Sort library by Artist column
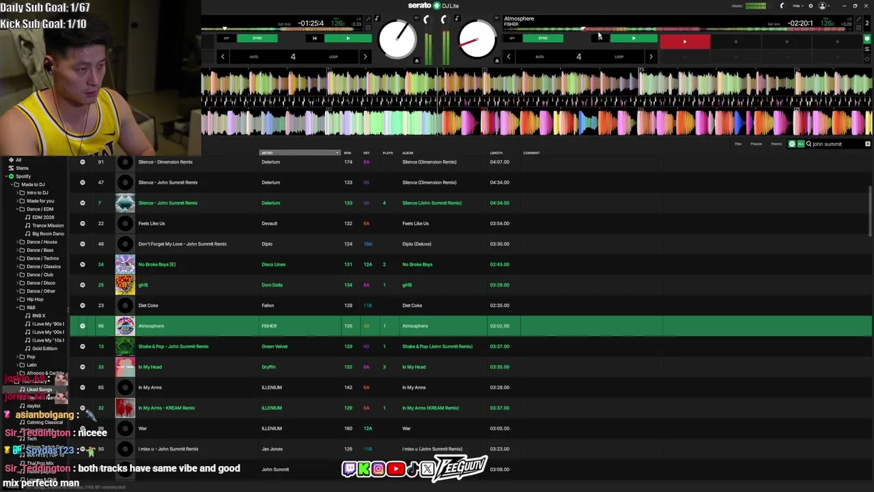Viewport: 874px width, 492px height. click(299, 153)
